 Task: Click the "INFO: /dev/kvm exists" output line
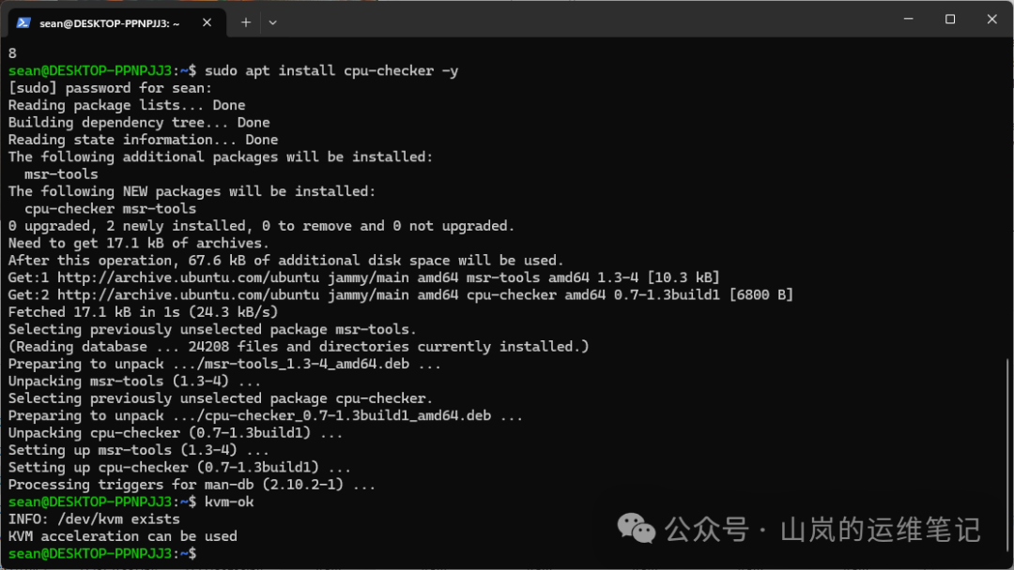(94, 518)
